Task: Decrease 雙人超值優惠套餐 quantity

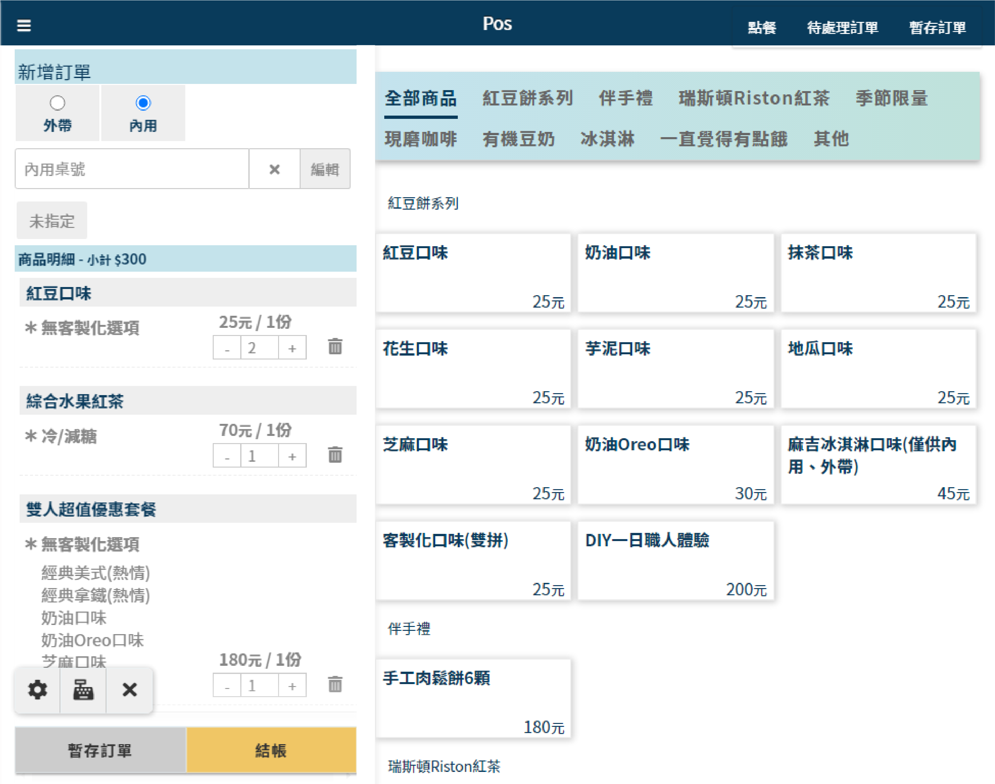Action: (x=227, y=685)
